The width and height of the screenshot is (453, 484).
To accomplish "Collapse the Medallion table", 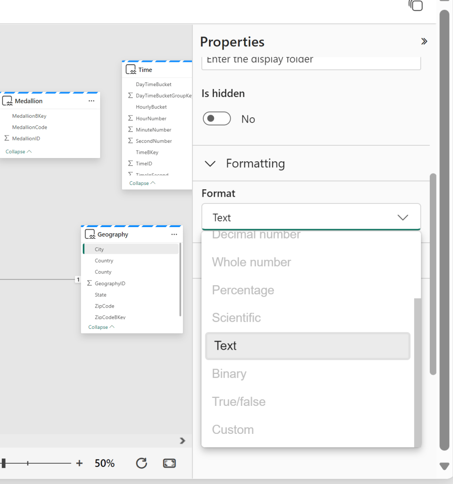I will (18, 152).
